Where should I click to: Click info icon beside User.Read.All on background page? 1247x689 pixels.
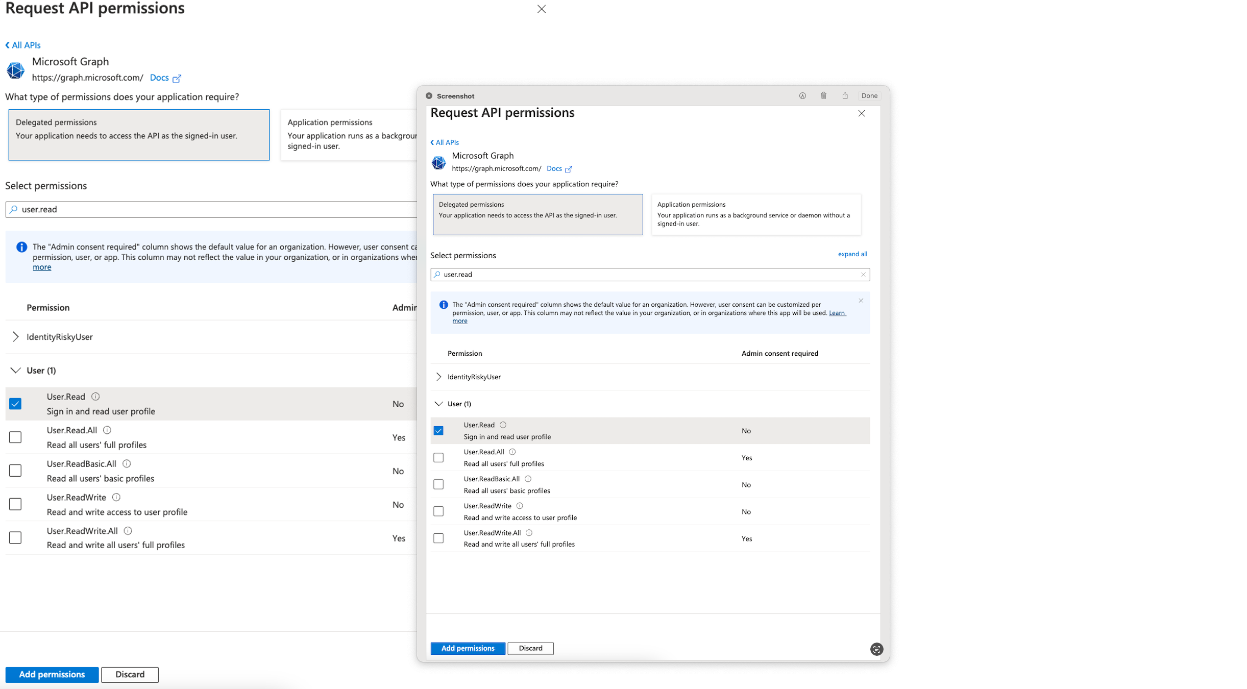(x=107, y=430)
